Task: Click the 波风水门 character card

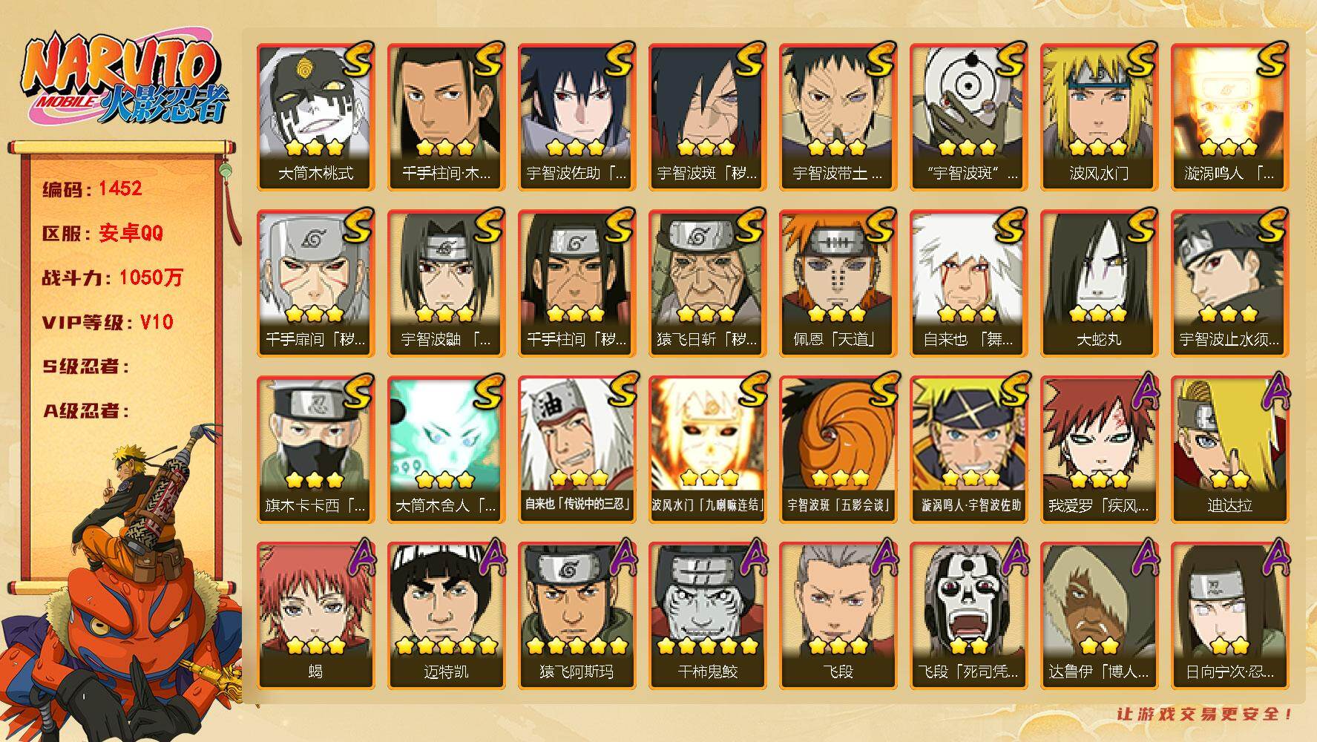Action: [x=1099, y=117]
